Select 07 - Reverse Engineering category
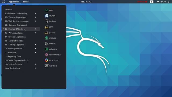This screenshot has width=172, height=97. coord(15,37)
